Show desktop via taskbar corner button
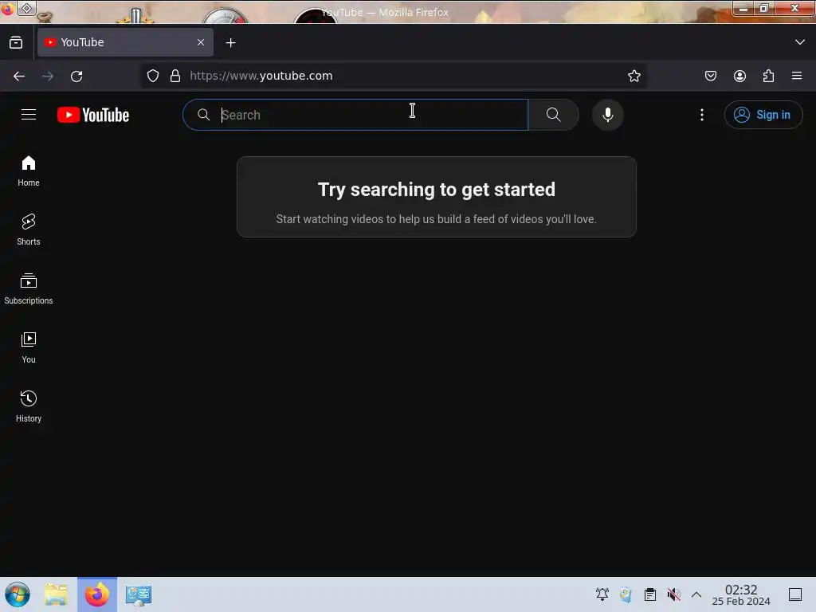The height and width of the screenshot is (612, 816). [x=795, y=594]
